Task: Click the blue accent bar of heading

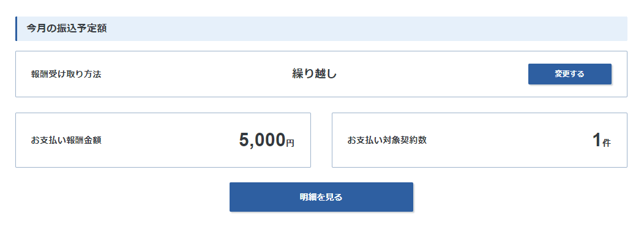Action: [17, 29]
